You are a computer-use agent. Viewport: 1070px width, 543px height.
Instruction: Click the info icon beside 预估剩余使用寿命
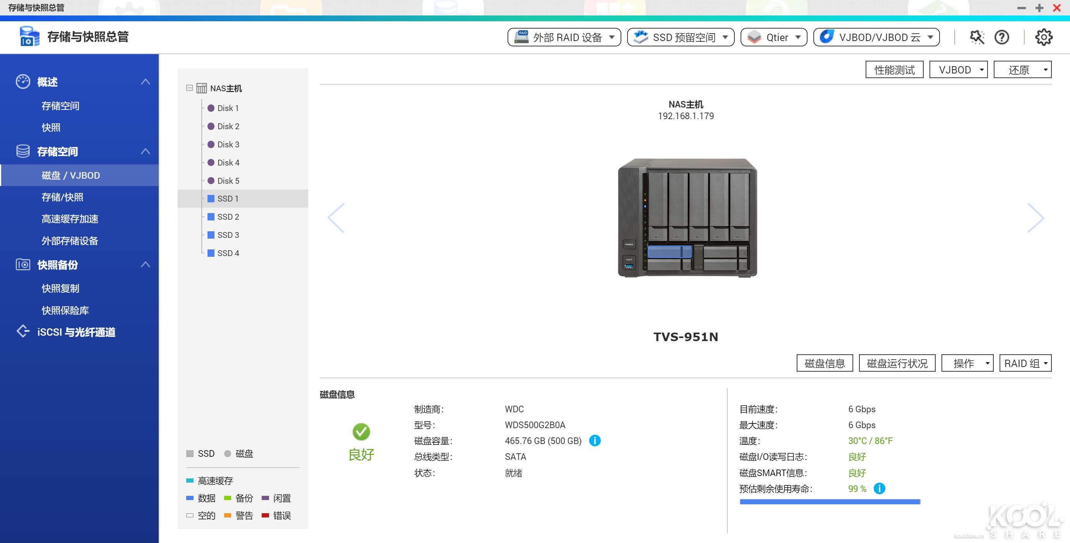coord(880,488)
